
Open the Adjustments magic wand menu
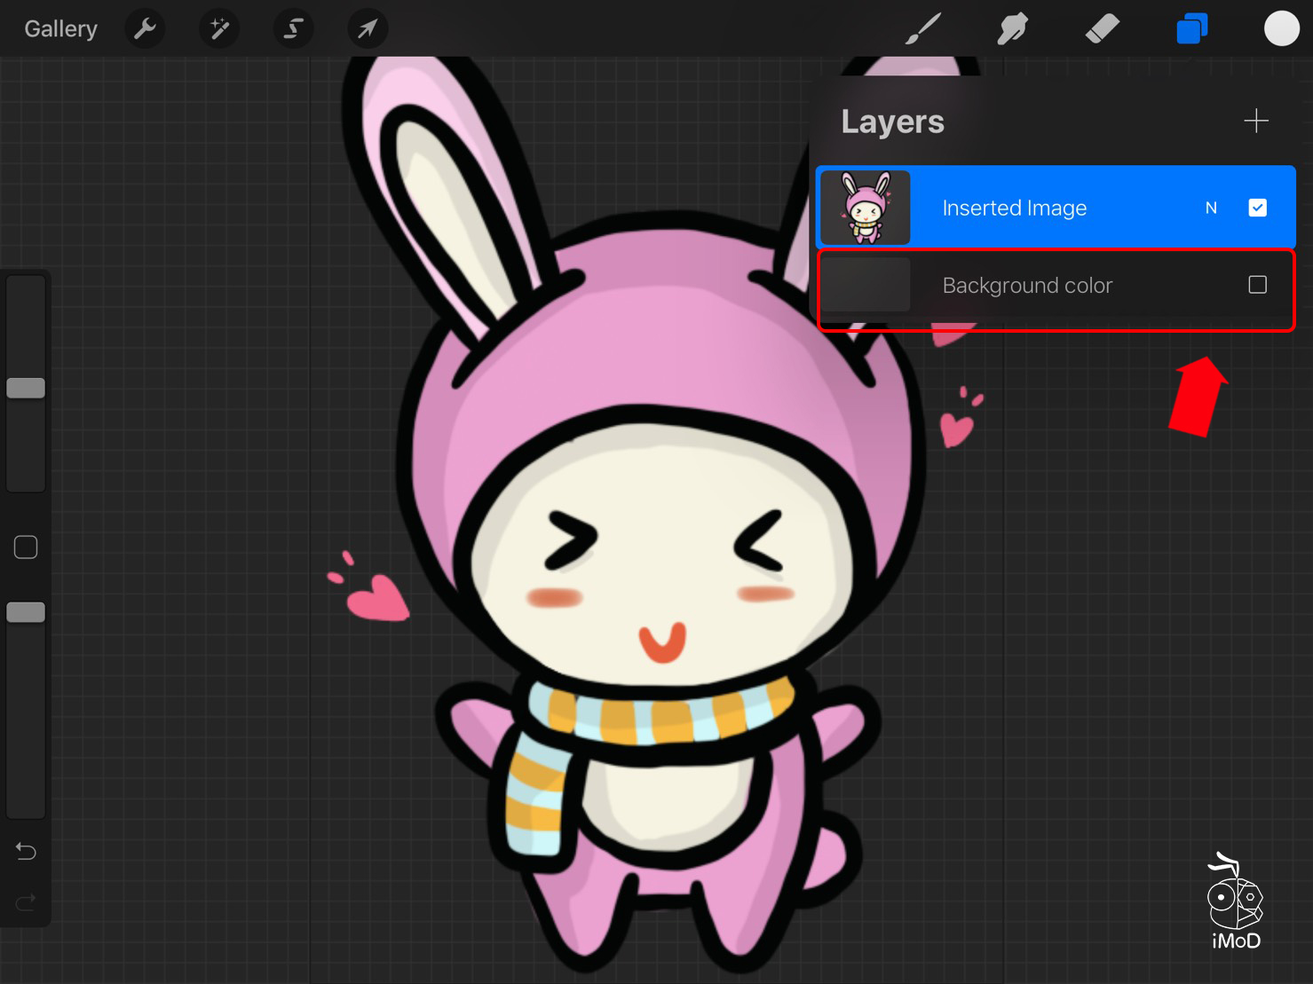pyautogui.click(x=218, y=29)
